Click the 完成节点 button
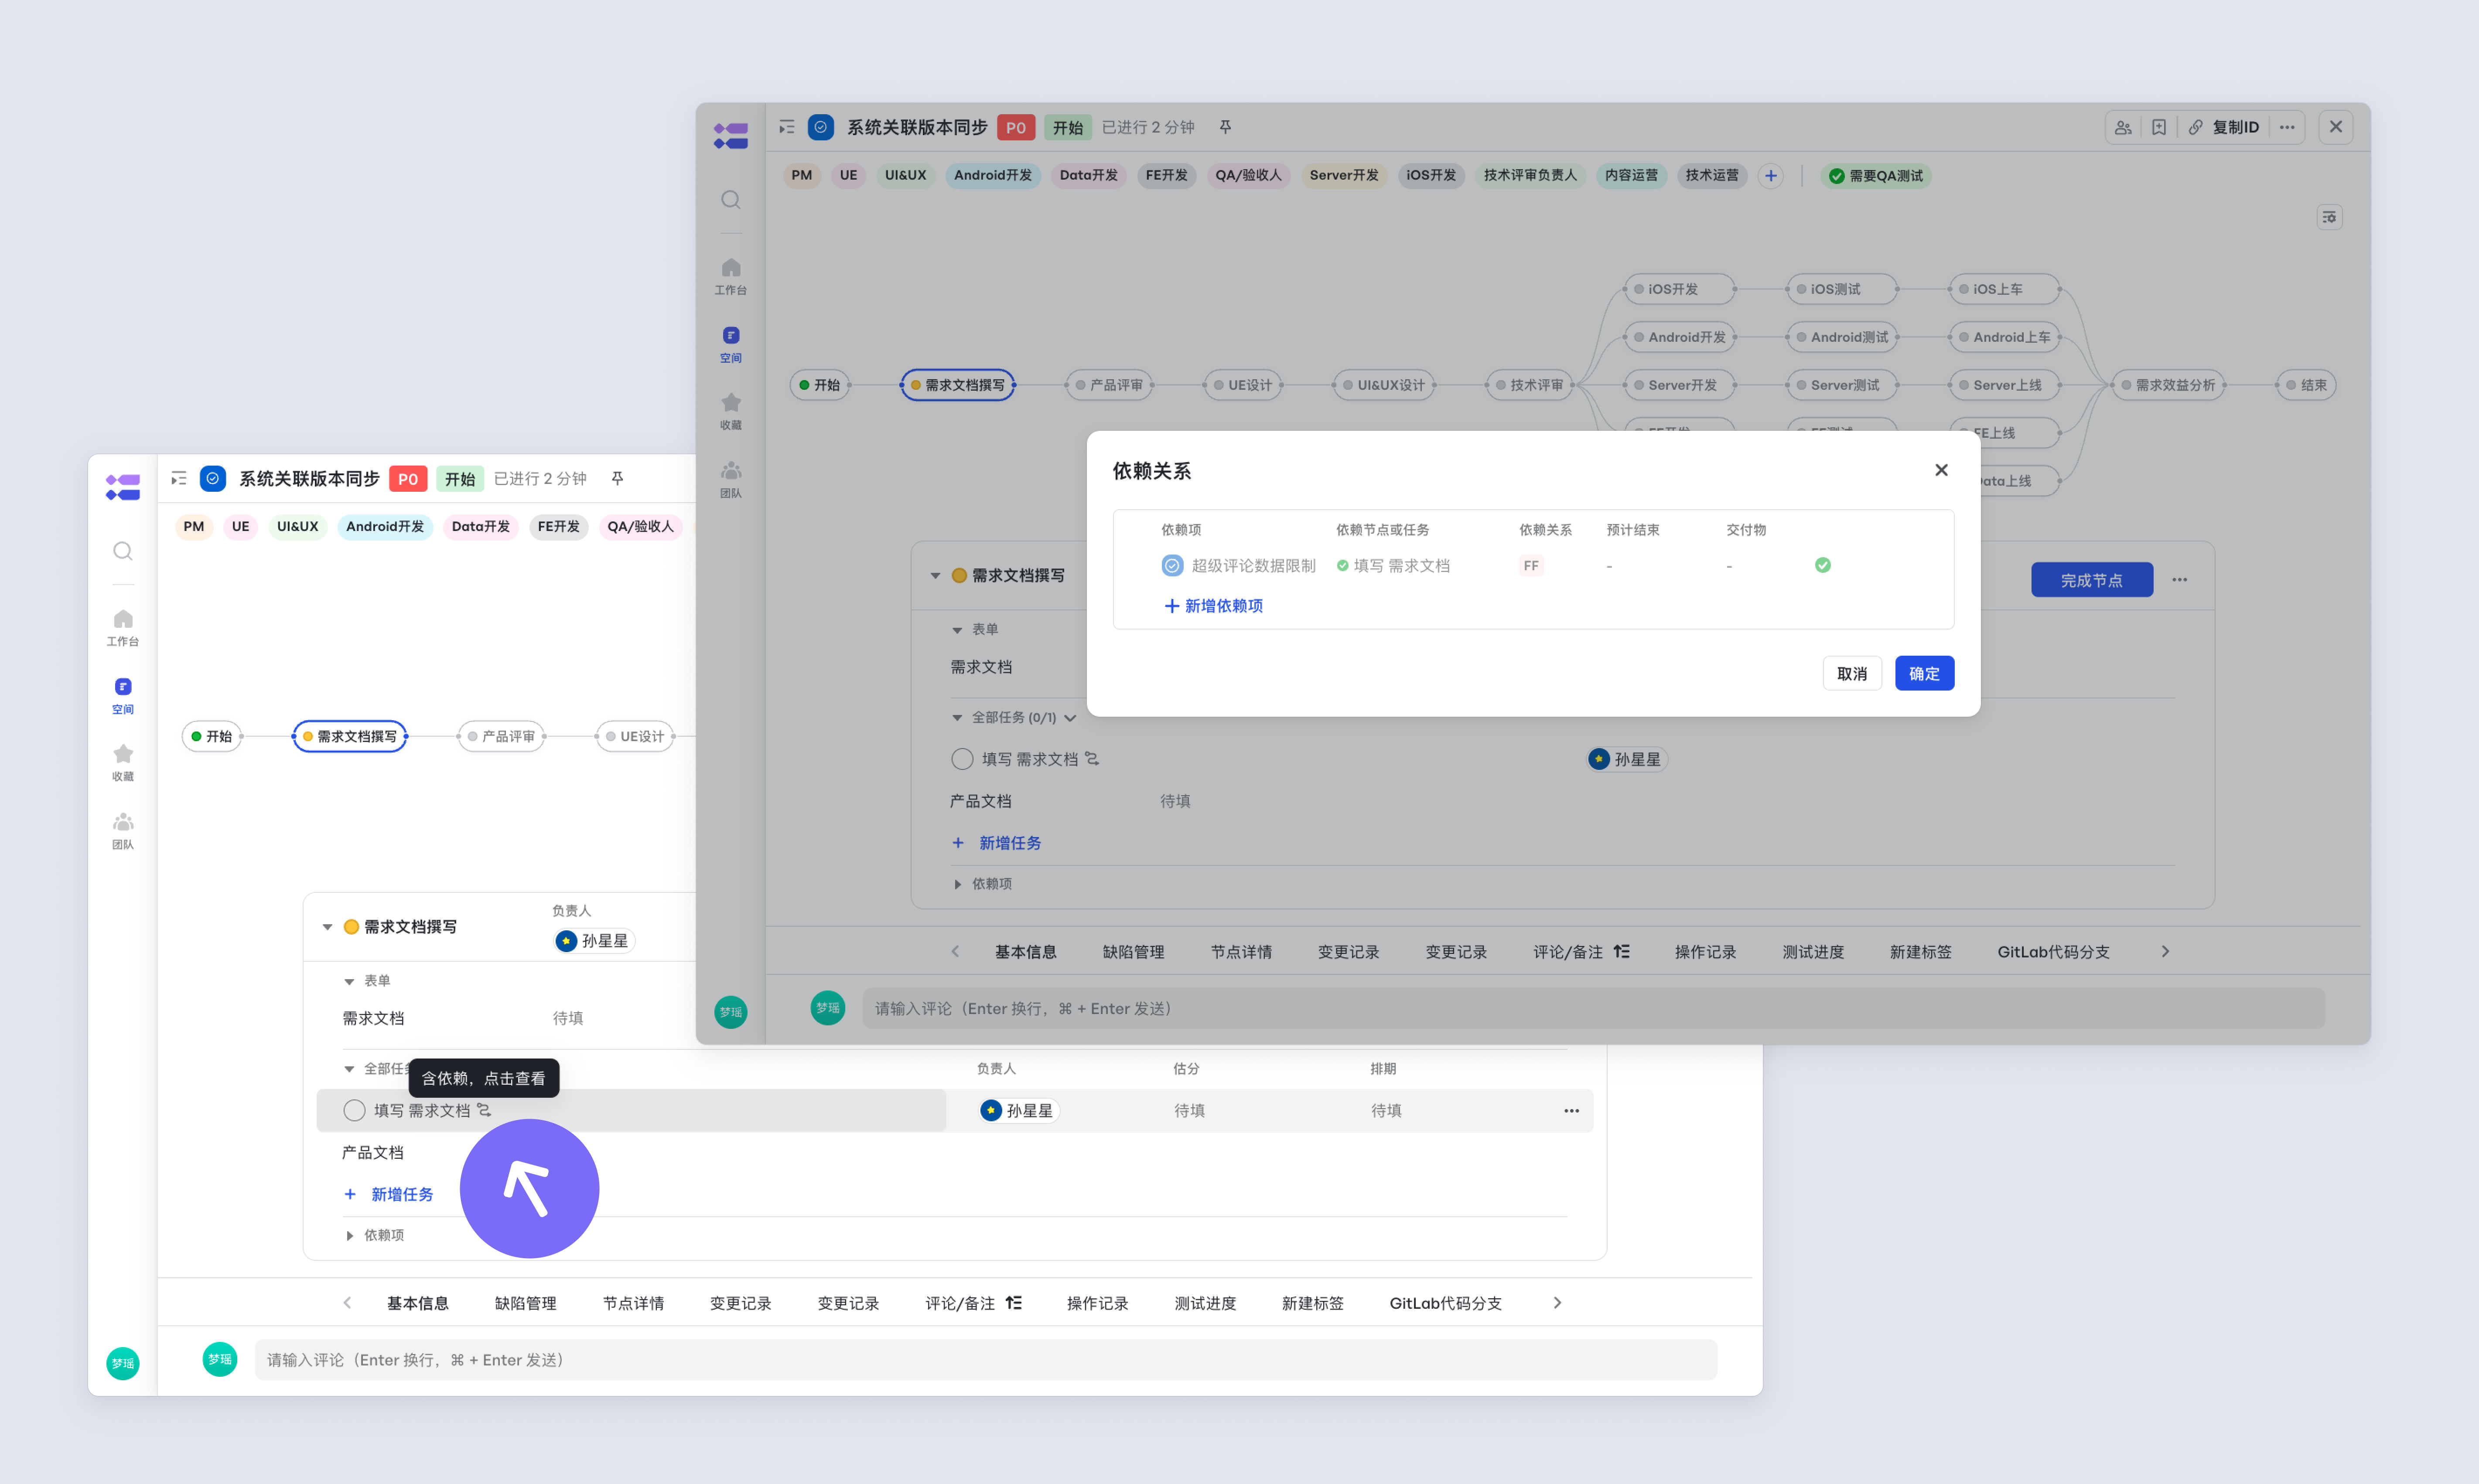The image size is (2479, 1484). [2092, 580]
